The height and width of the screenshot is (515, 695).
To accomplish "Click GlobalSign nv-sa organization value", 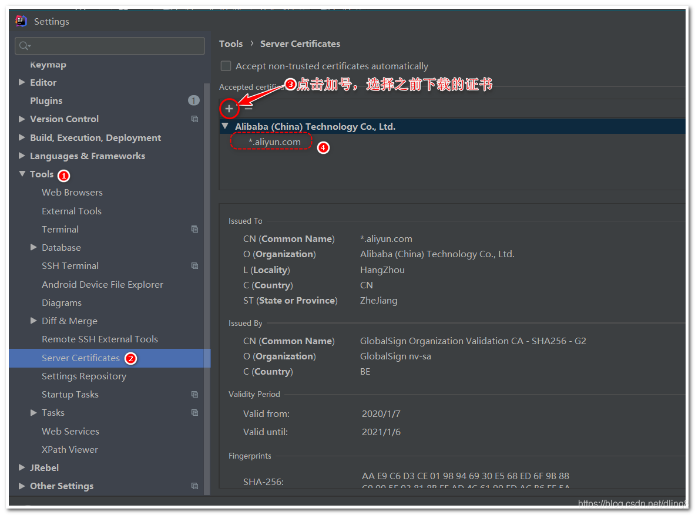I will (395, 356).
